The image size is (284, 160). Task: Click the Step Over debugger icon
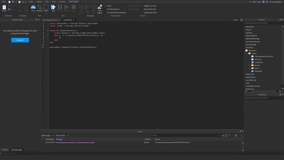pos(87,7)
